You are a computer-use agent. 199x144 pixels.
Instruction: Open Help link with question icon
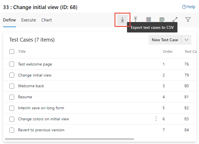click(189, 7)
